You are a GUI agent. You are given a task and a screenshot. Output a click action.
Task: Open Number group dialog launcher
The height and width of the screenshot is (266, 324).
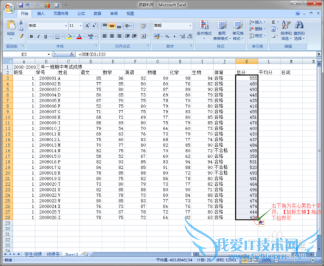[x=191, y=46]
